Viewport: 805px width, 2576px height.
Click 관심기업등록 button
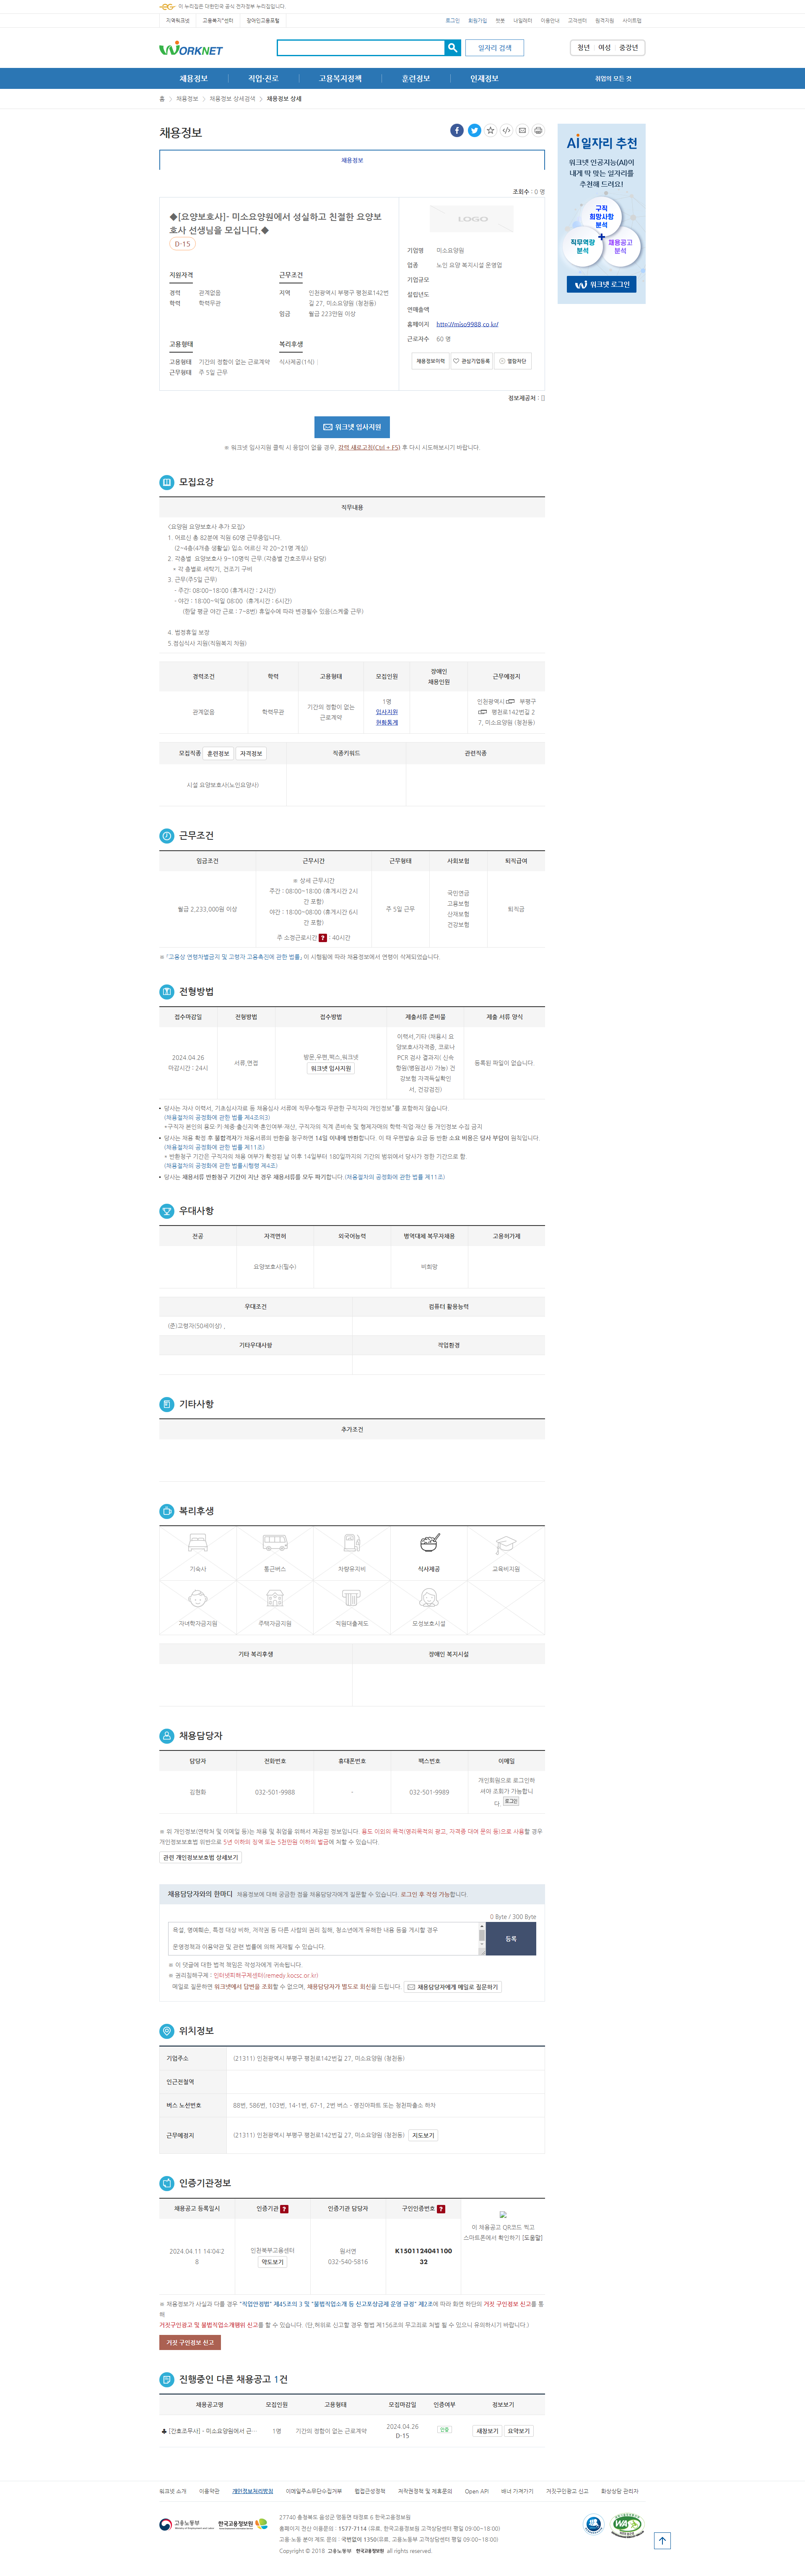point(472,361)
